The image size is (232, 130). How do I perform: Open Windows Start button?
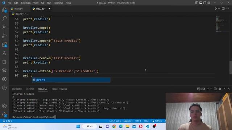[78, 126]
